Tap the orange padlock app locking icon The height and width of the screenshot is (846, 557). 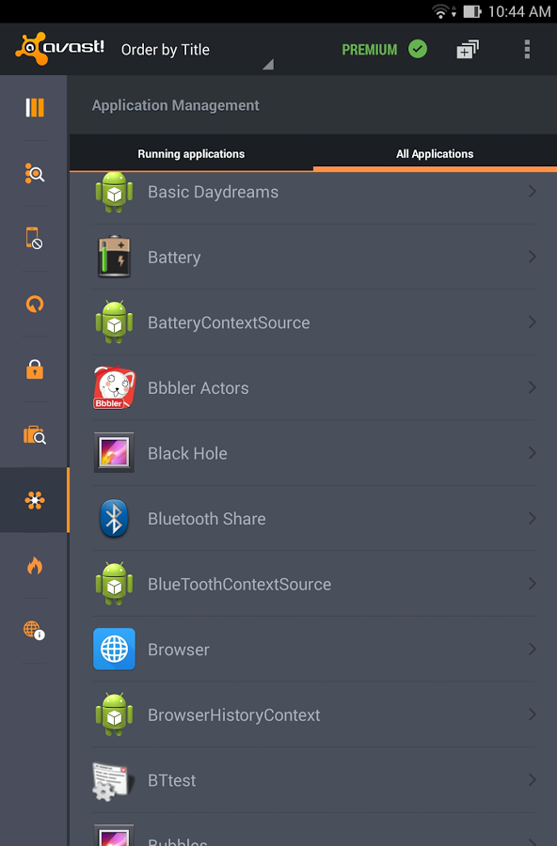35,369
